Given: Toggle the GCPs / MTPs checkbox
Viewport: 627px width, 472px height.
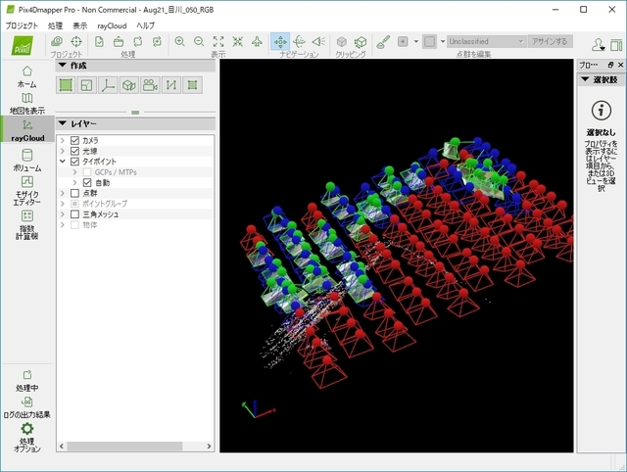Looking at the screenshot, I should point(87,171).
